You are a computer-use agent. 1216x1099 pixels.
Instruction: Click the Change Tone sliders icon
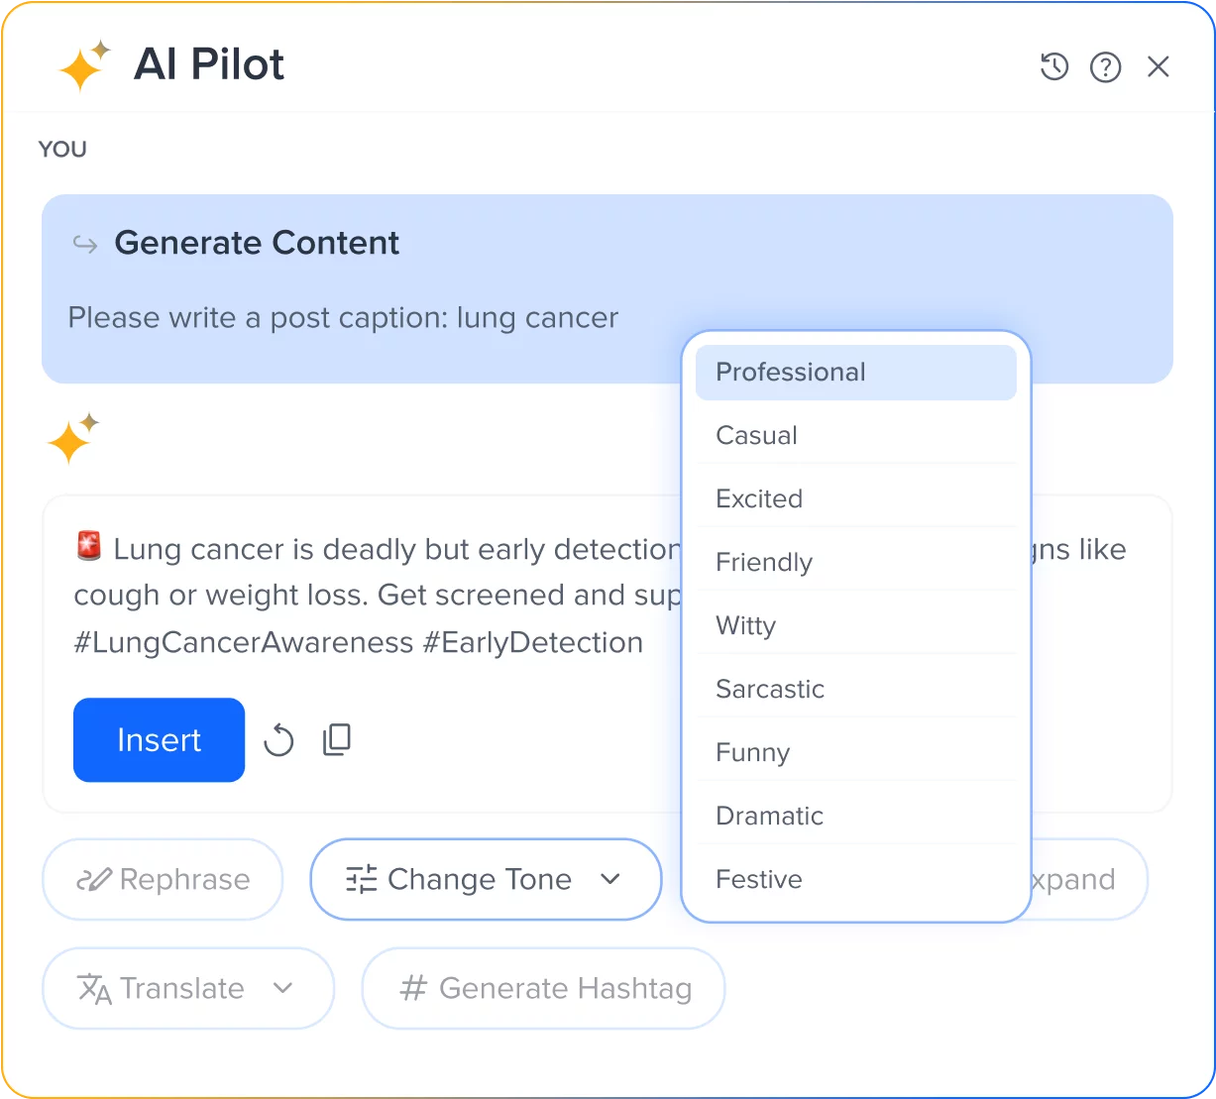click(361, 879)
